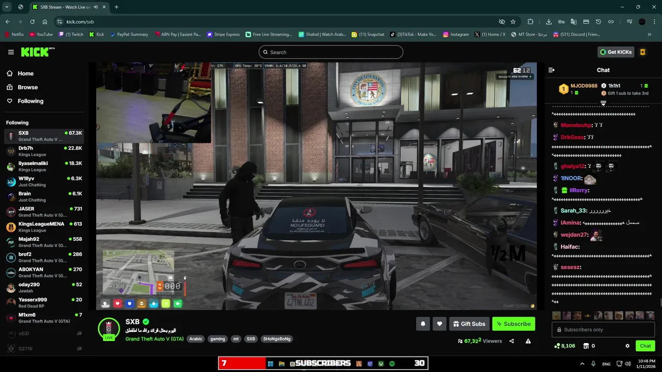The height and width of the screenshot is (372, 662).
Task: Open Chrome home page button
Action: (45, 22)
